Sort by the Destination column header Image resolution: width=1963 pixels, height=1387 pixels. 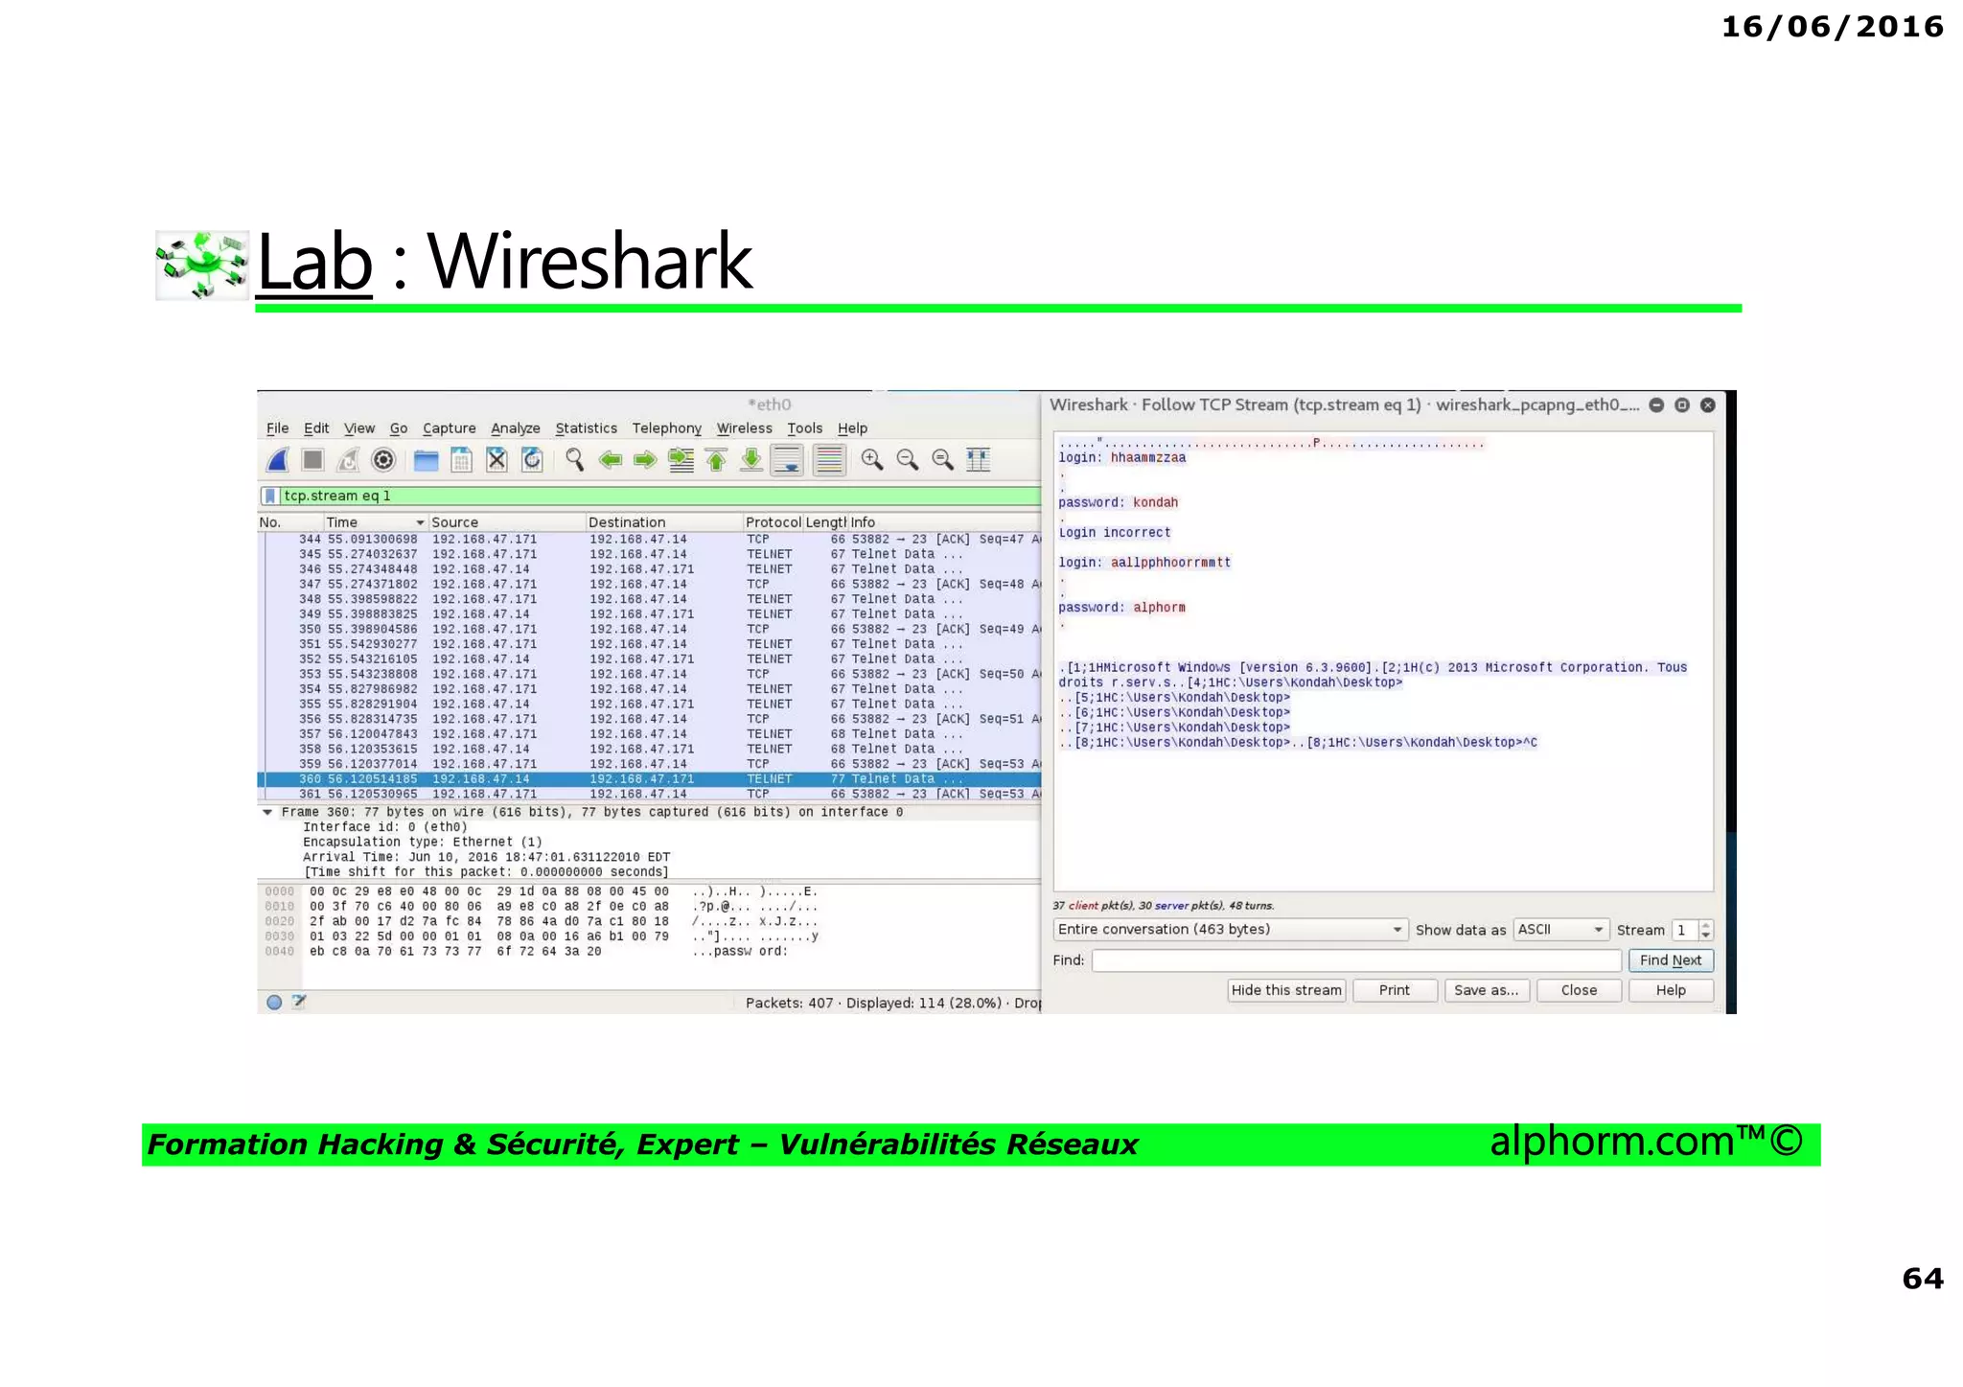(664, 522)
